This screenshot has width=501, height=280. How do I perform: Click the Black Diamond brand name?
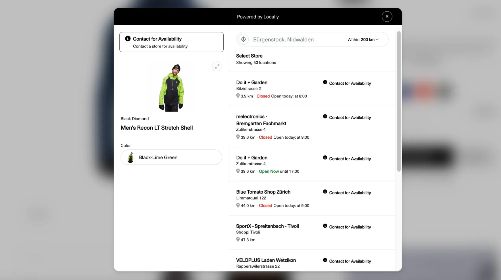click(x=135, y=119)
